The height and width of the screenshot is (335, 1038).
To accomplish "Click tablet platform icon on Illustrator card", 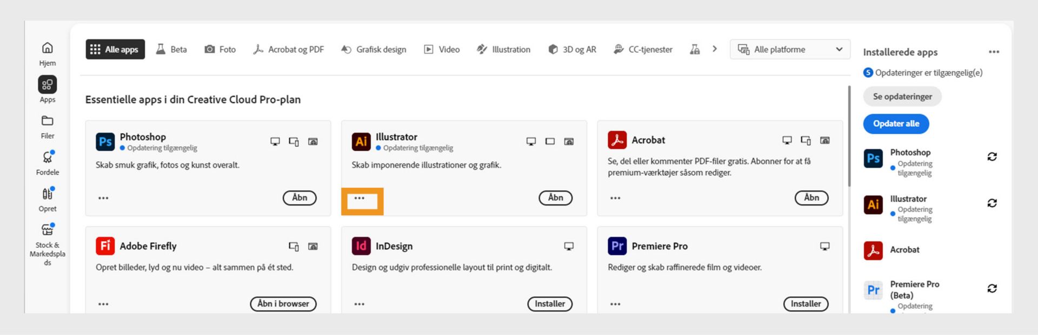I will click(550, 141).
